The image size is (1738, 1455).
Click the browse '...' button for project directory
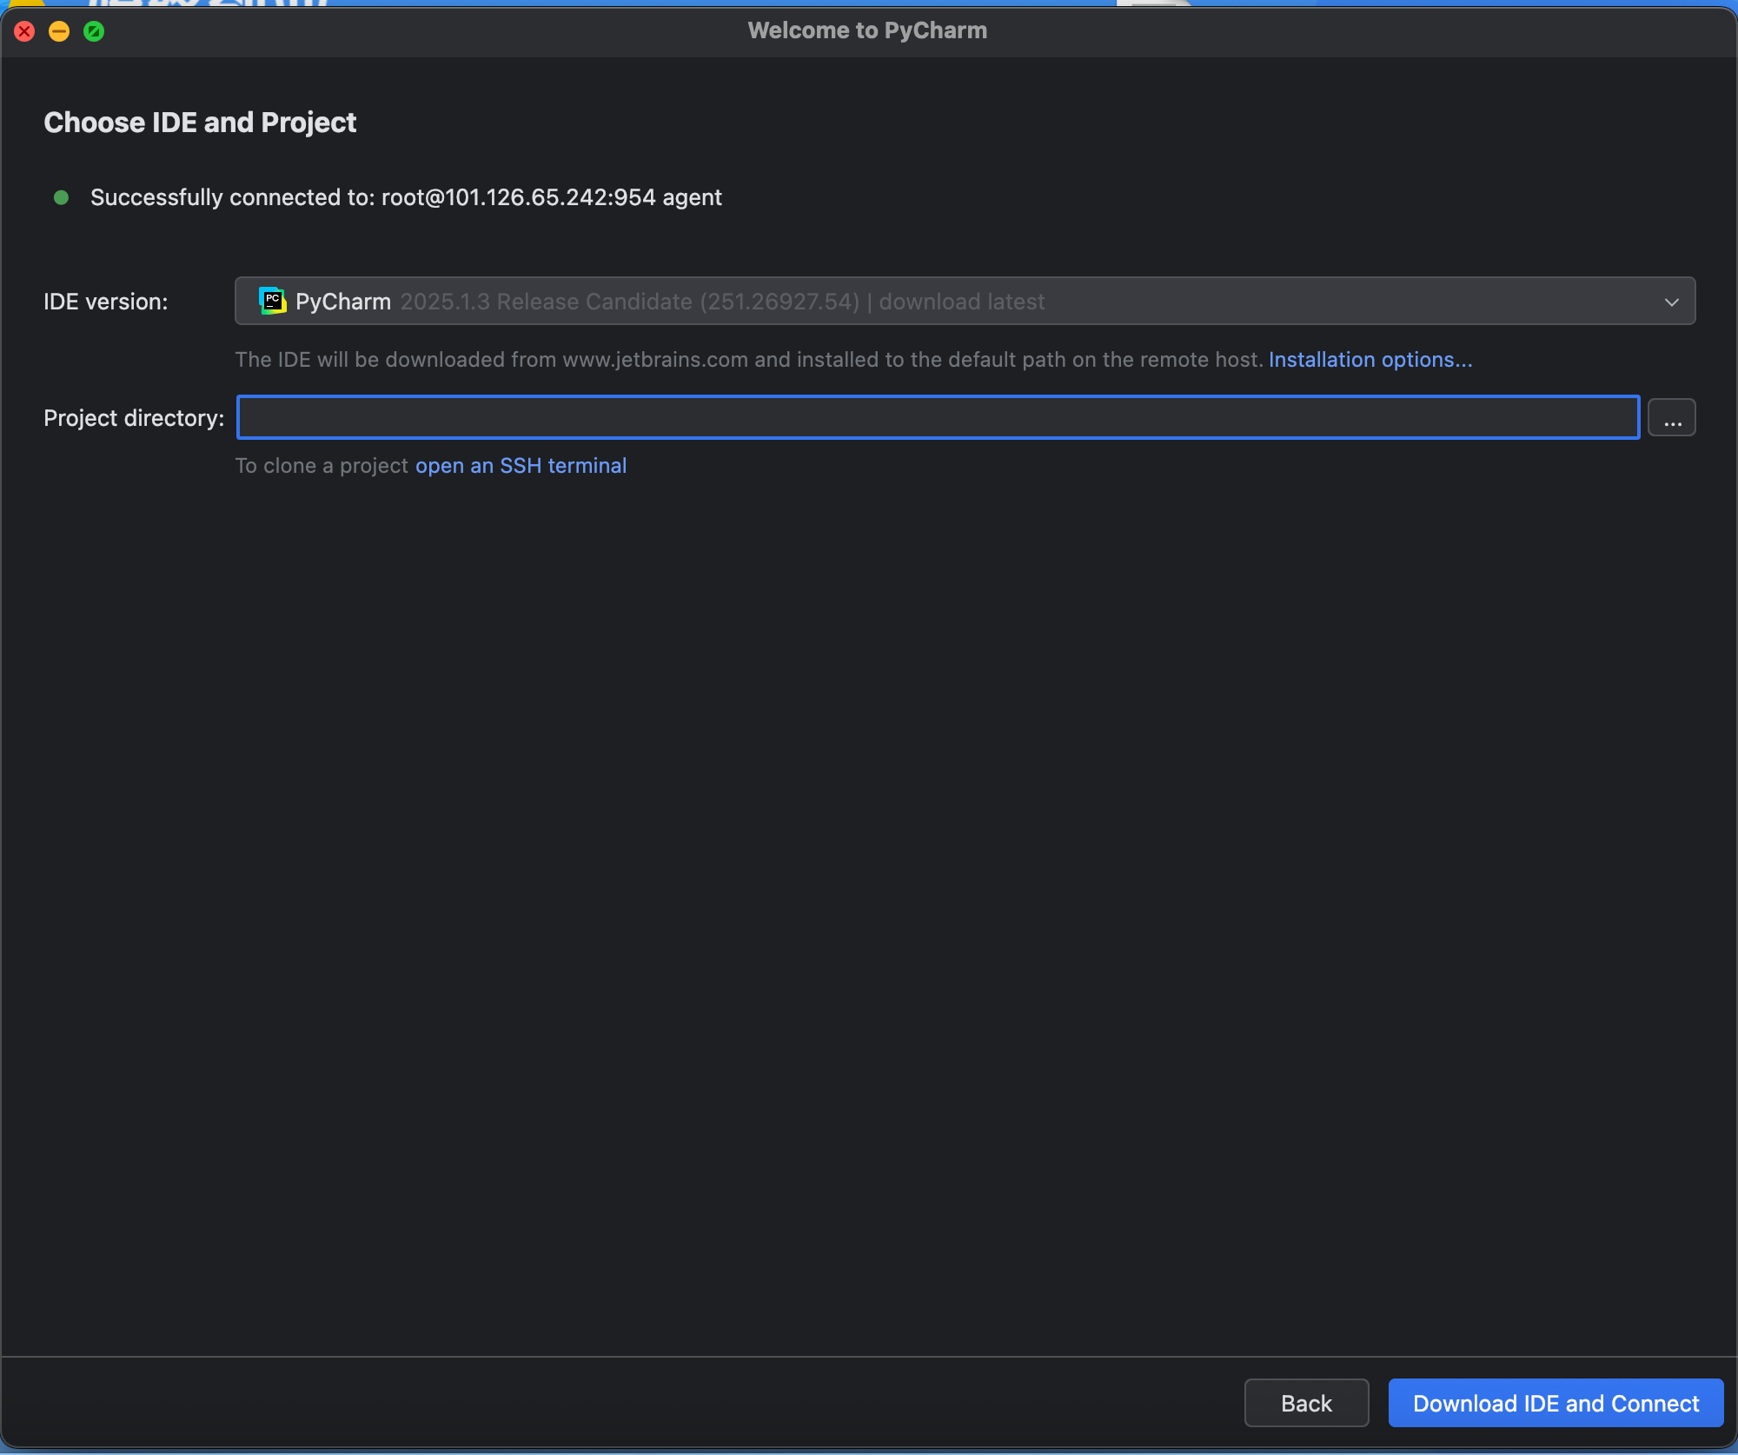coord(1671,418)
